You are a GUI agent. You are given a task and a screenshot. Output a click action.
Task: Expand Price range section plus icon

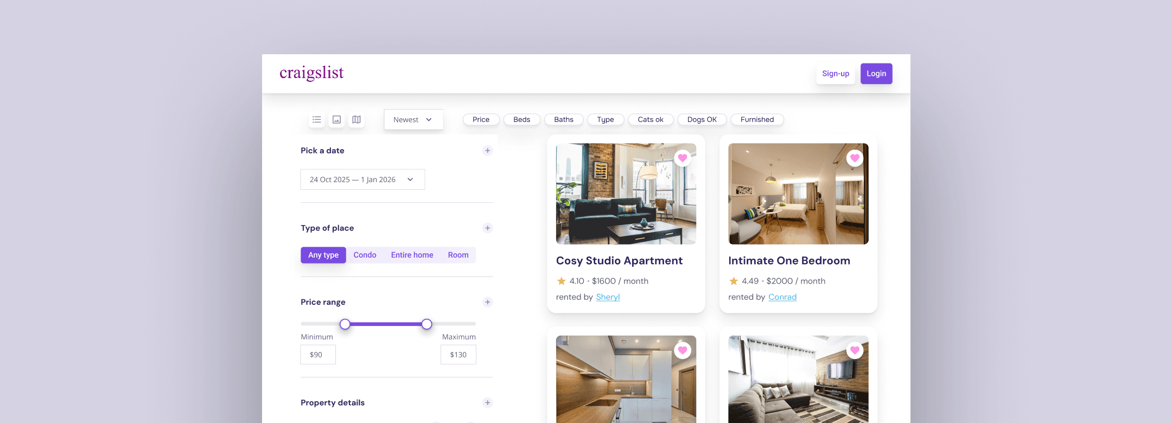(x=487, y=302)
